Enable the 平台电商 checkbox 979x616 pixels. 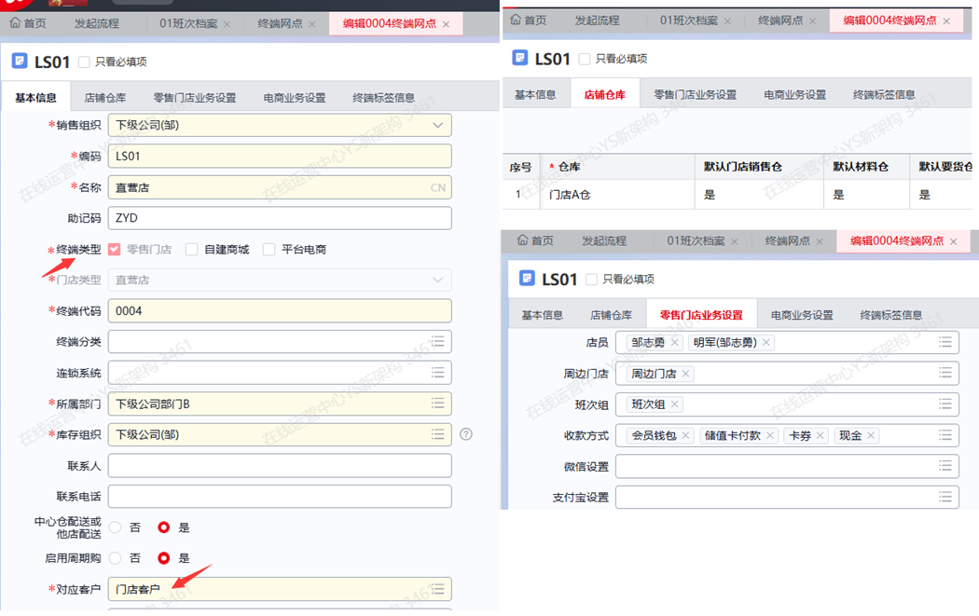tap(269, 250)
